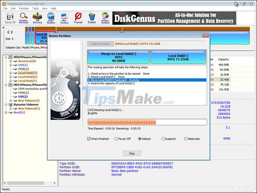Click tree panel scroll left arrow
The height and width of the screenshot is (193, 257).
[x=5, y=183]
